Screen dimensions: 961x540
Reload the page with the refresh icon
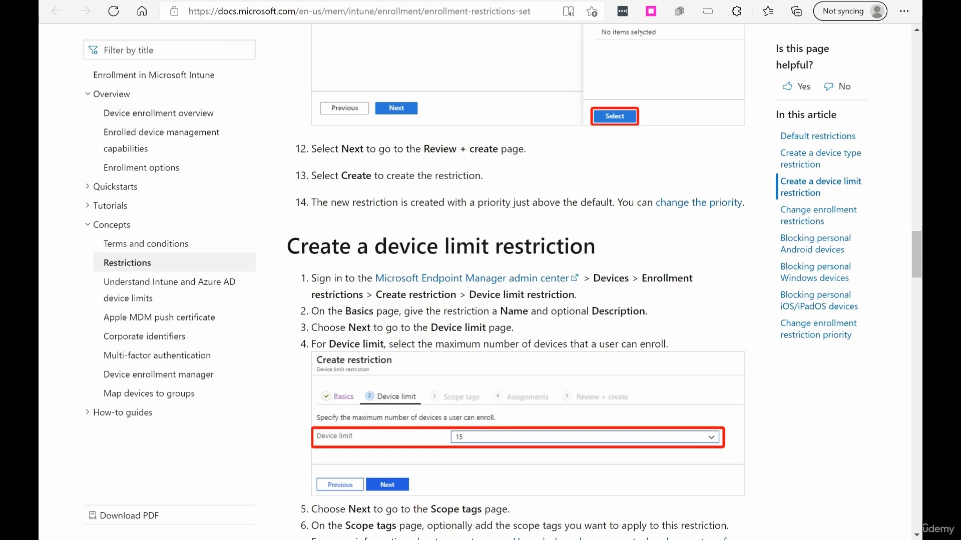click(114, 11)
